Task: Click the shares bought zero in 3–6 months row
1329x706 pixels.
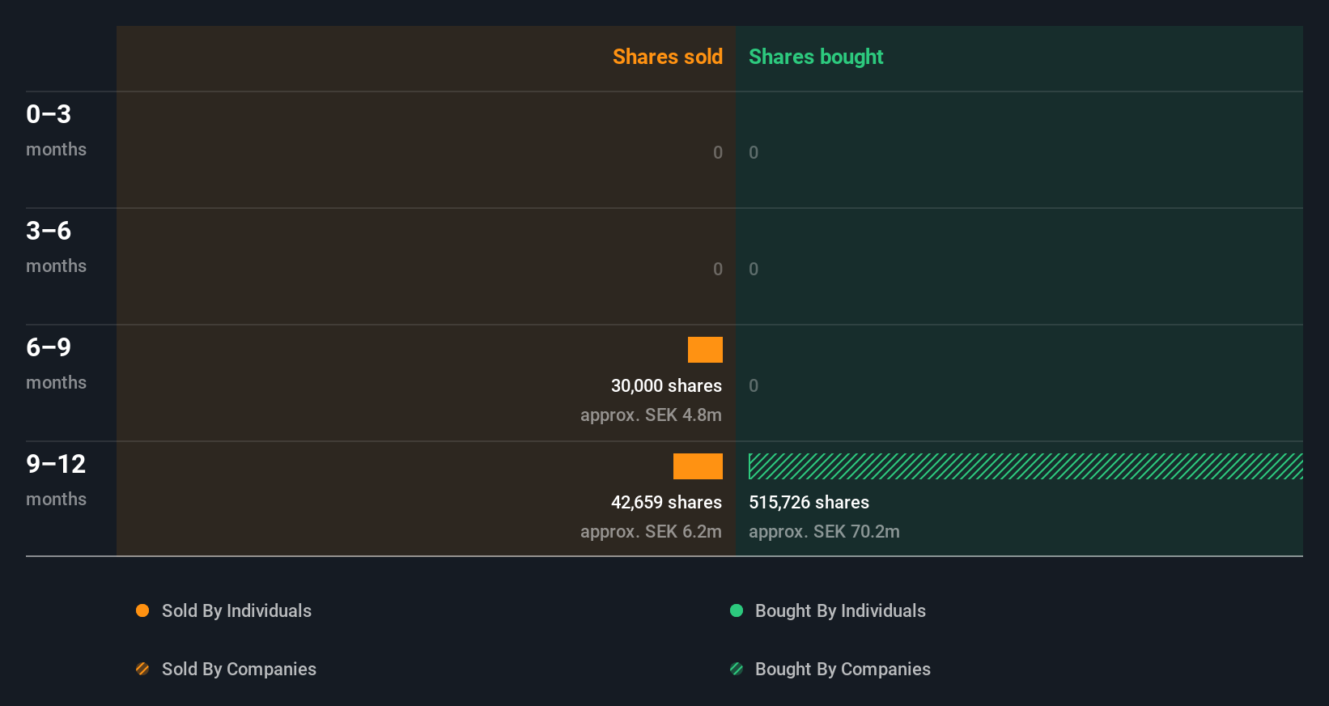Action: coord(754,269)
